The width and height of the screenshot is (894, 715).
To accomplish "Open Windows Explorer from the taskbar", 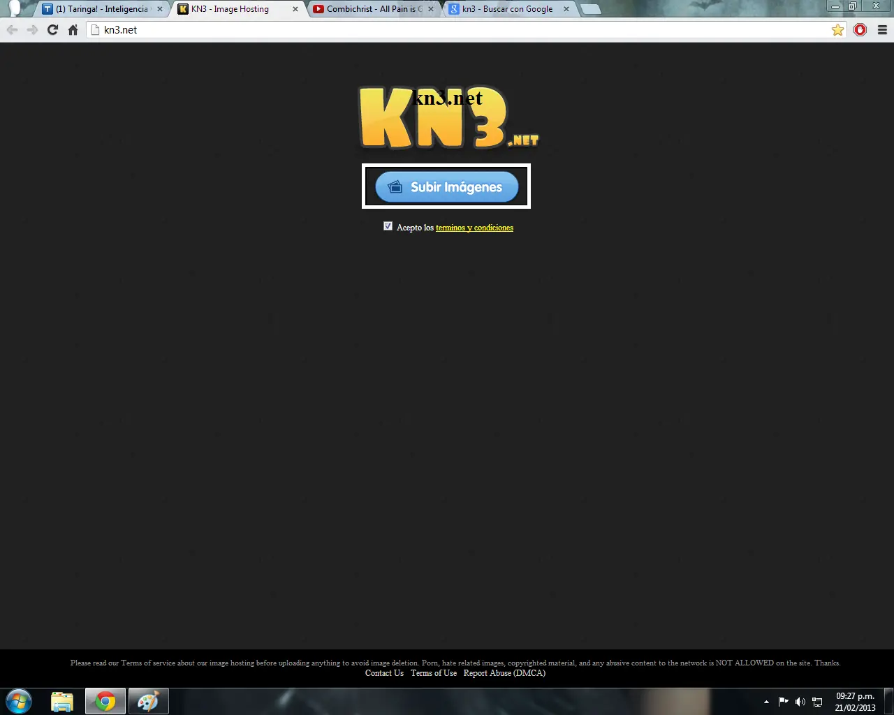I will pyautogui.click(x=62, y=701).
